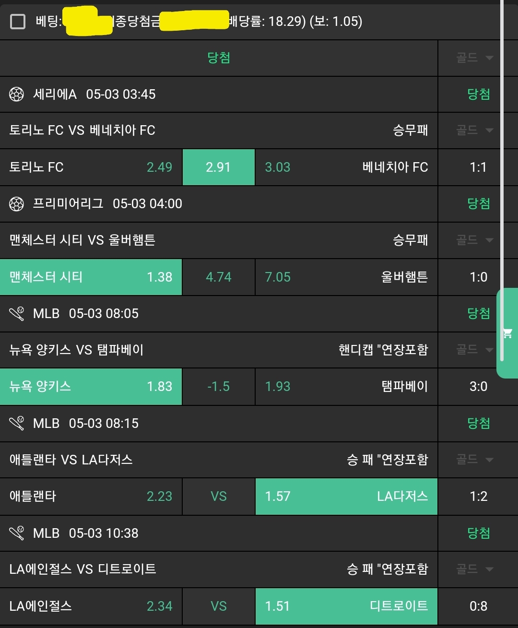Pick 뉴욕 양키스 handicap odds 1.83
This screenshot has width=518, height=628.
click(x=91, y=386)
